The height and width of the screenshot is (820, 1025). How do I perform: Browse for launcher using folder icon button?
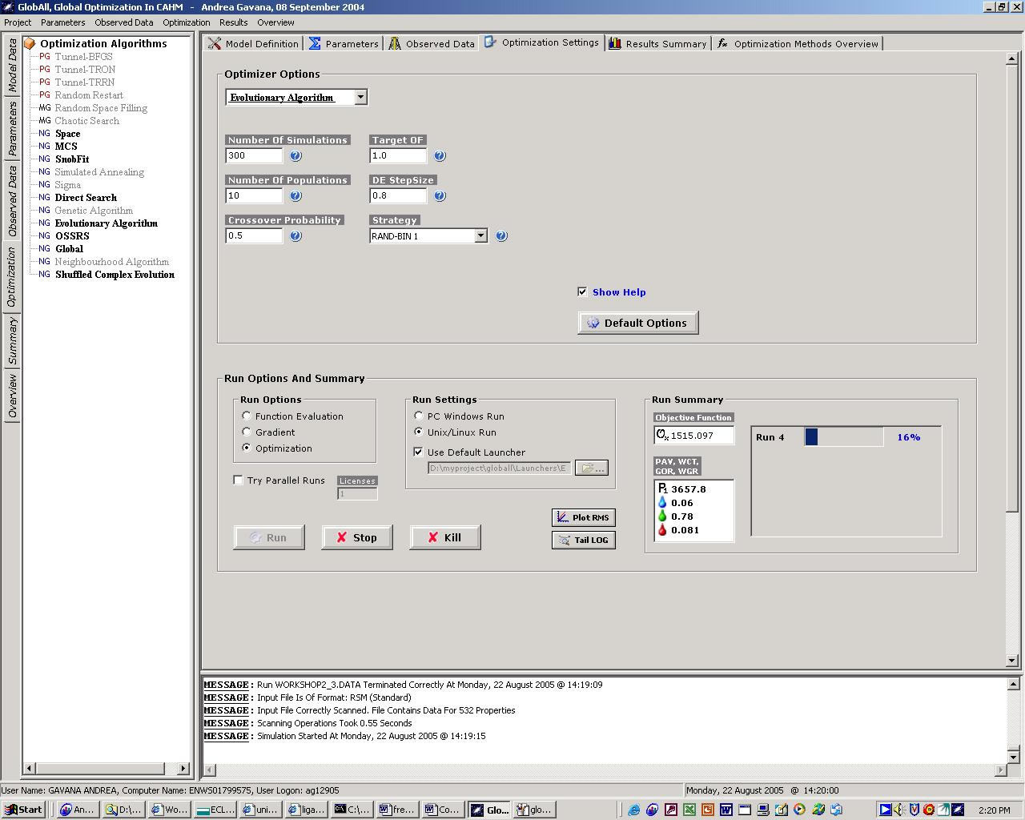pos(591,468)
